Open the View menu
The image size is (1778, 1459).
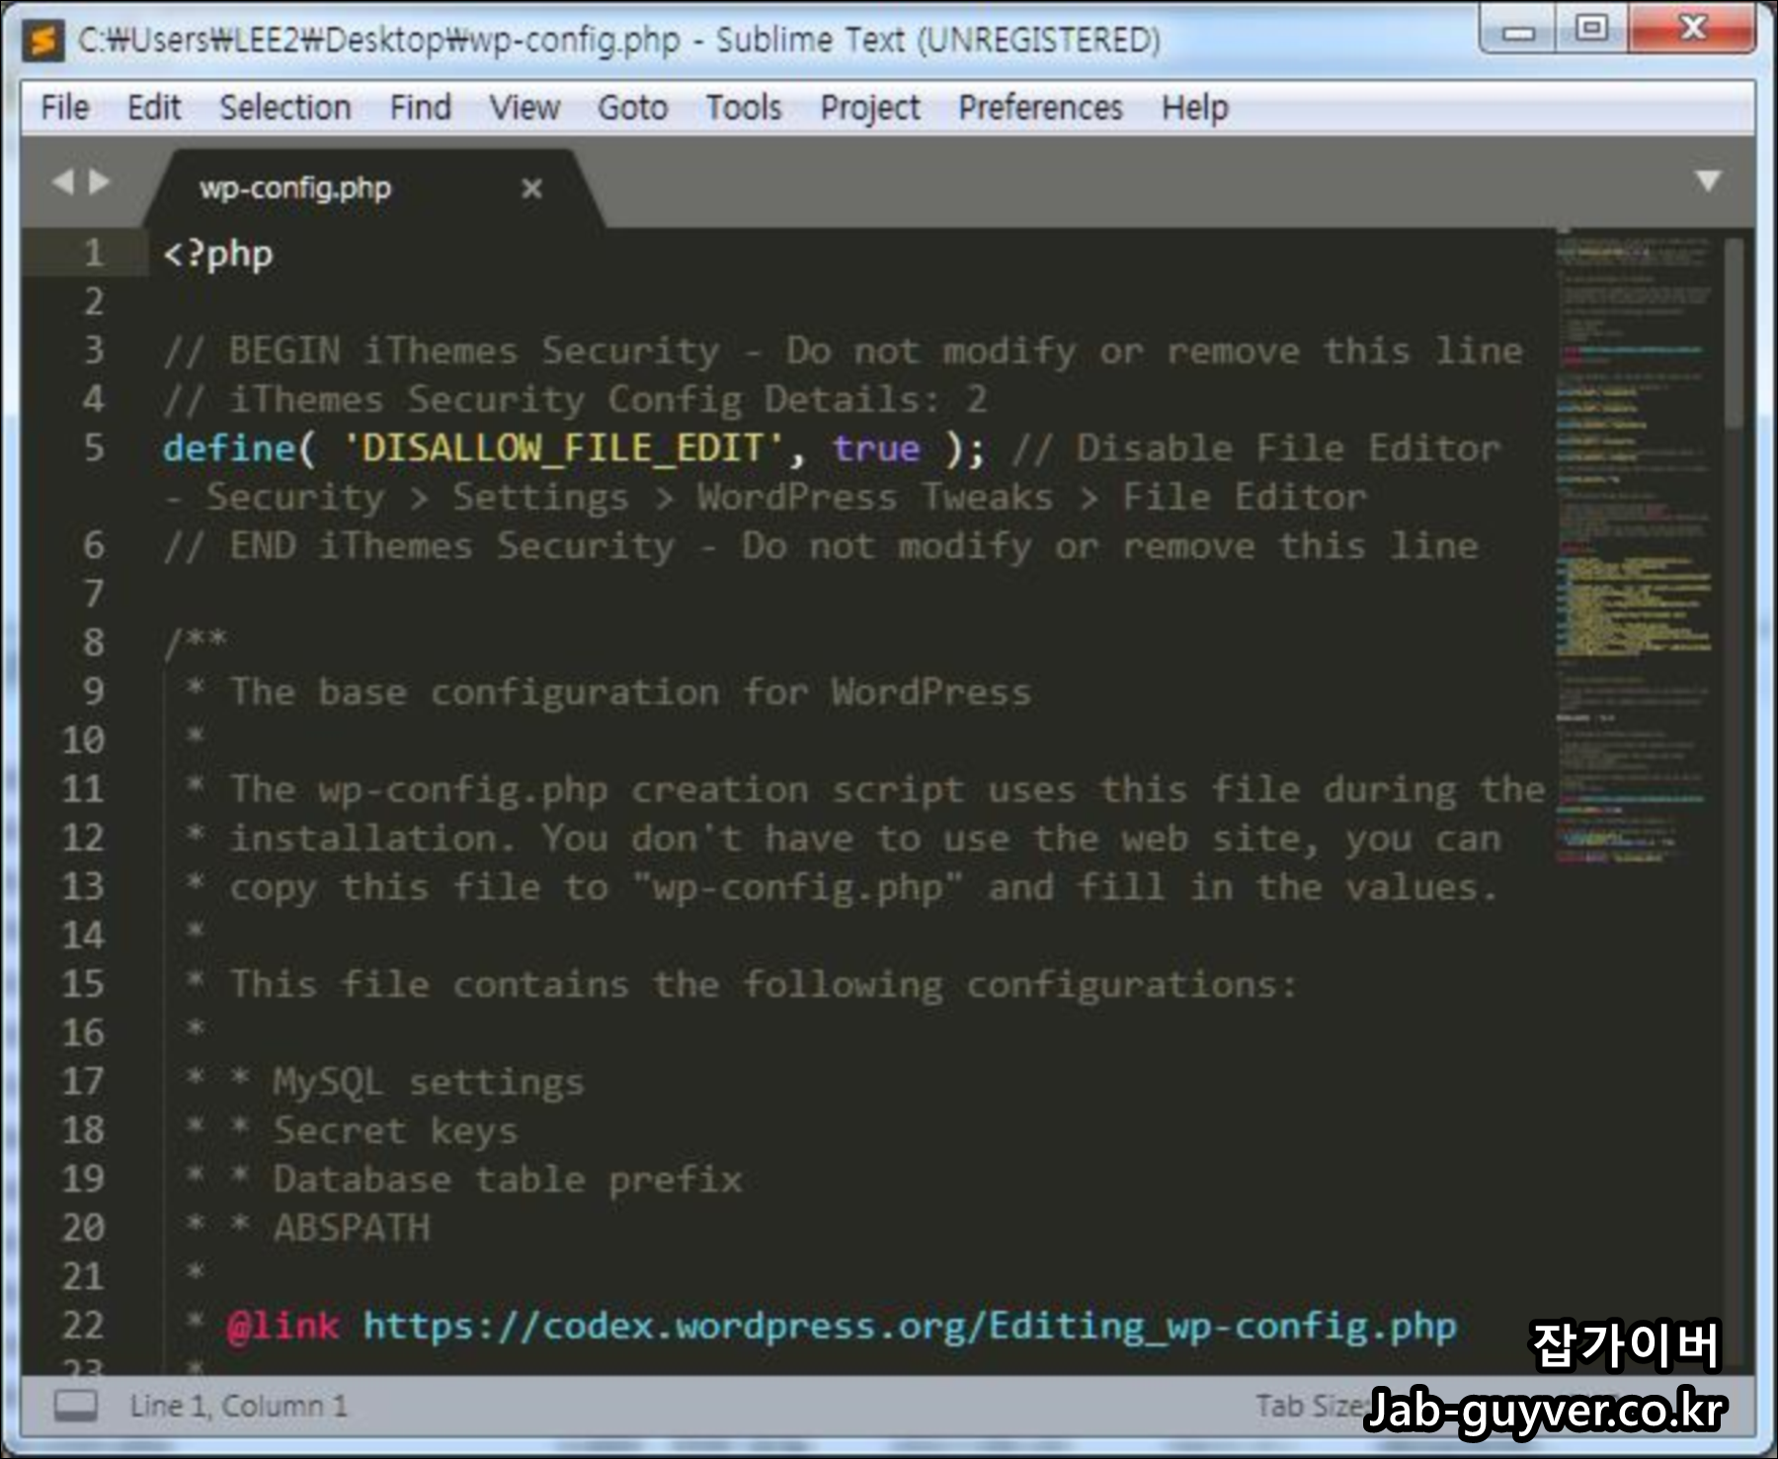(x=525, y=107)
